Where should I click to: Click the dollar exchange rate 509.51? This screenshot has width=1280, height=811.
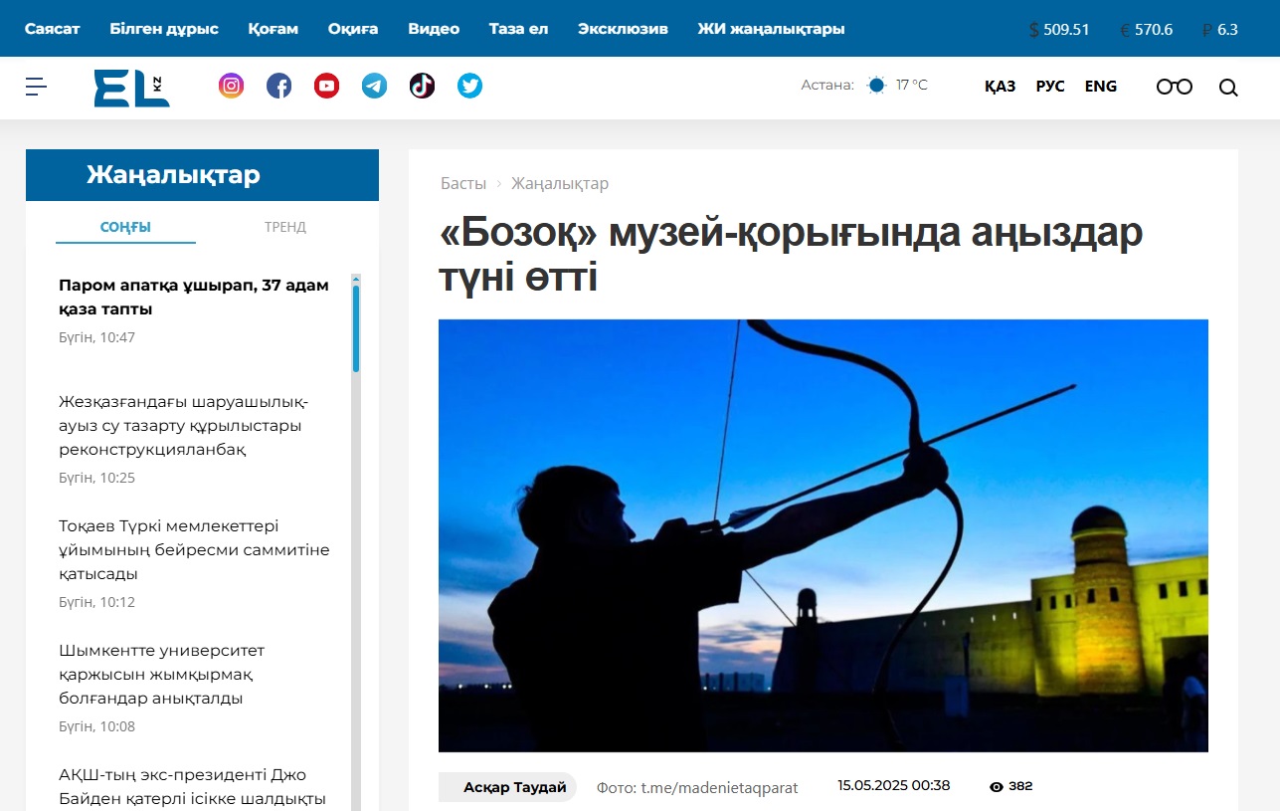coord(1059,30)
